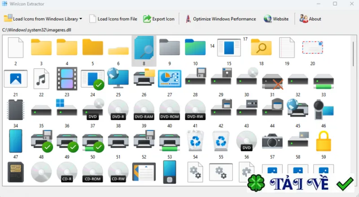359x197 pixels.
Task: Select the Windows logo drive icon 36
Action: (x=66, y=107)
